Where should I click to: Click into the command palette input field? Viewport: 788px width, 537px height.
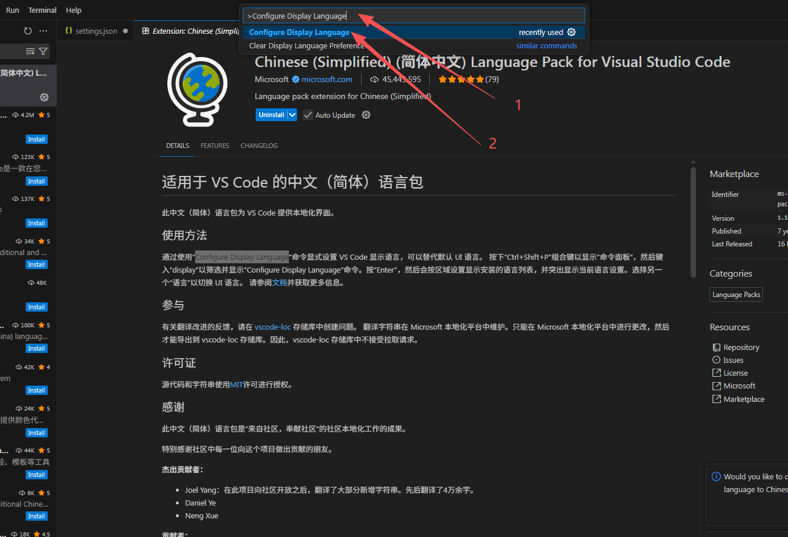click(414, 16)
